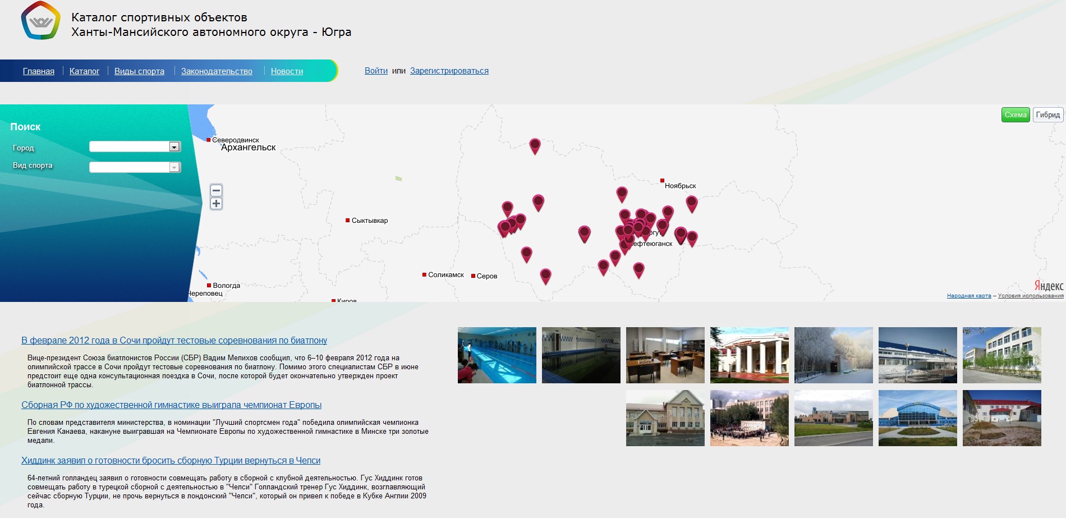Click the Яндекс logo on the map
1066x518 pixels.
click(1048, 286)
